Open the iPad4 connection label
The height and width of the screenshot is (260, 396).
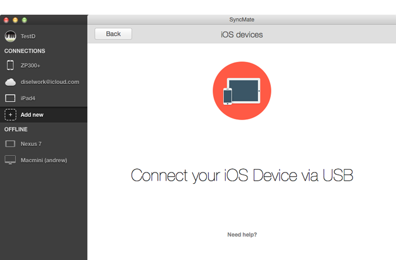(x=28, y=99)
